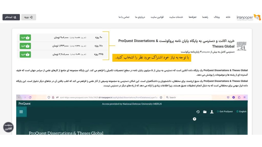The width and height of the screenshot is (262, 147).
Task: Click the ProQuest tree logo image
Action: coord(242,46)
